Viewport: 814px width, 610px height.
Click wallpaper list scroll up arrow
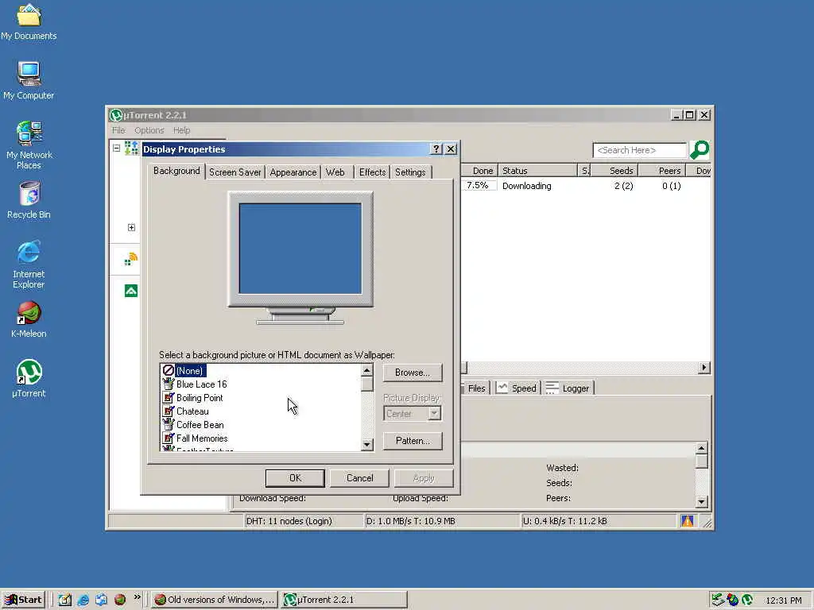pos(367,370)
